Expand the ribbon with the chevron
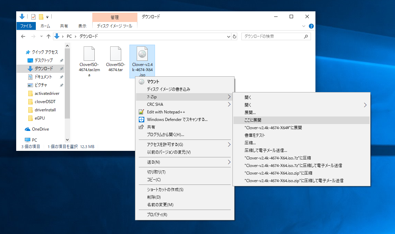This screenshot has width=395, height=234. pos(303,26)
